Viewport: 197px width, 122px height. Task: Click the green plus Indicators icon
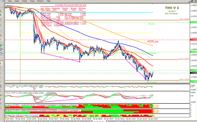[1, 45]
